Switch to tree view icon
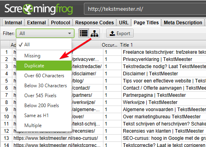The image size is (206, 147). coord(94,33)
